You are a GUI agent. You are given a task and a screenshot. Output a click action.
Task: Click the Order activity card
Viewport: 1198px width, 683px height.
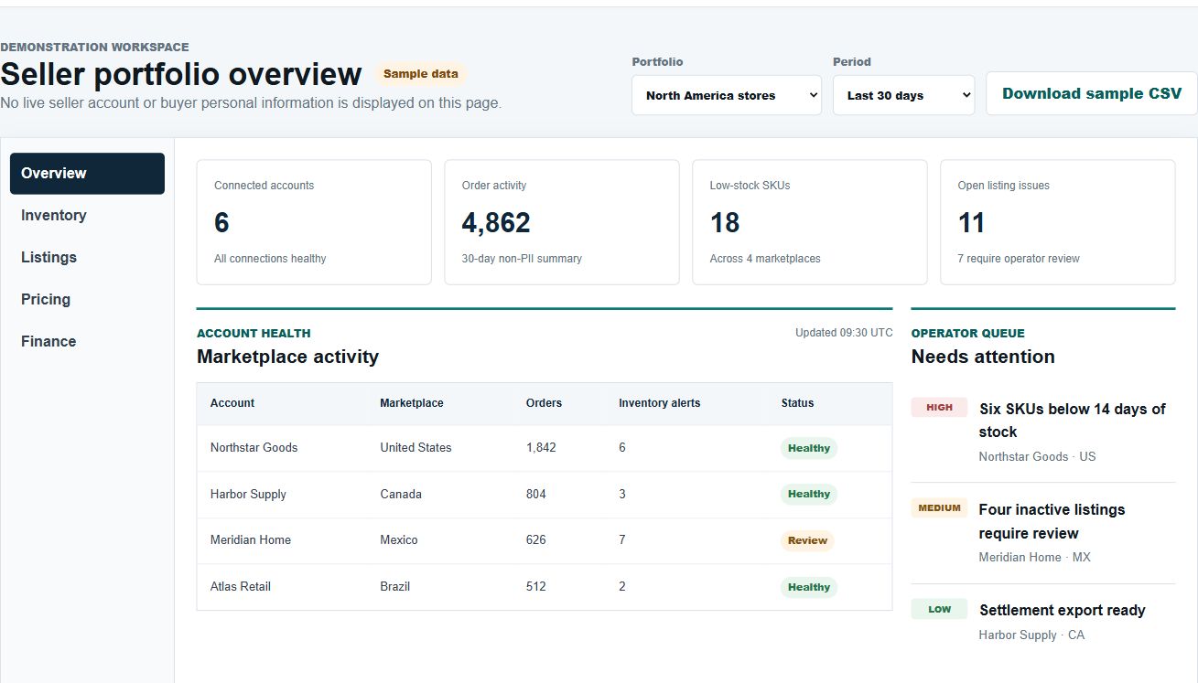[562, 222]
